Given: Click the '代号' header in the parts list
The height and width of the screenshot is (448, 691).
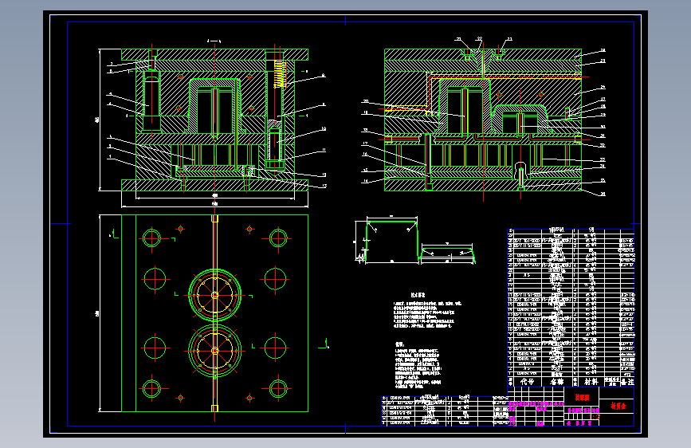Looking at the screenshot, I should 527,382.
